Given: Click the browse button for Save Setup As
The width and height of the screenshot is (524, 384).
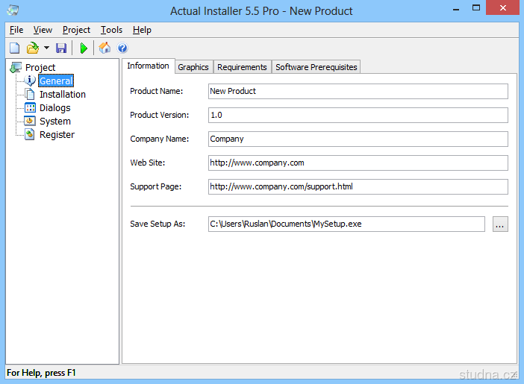Looking at the screenshot, I should pyautogui.click(x=500, y=224).
